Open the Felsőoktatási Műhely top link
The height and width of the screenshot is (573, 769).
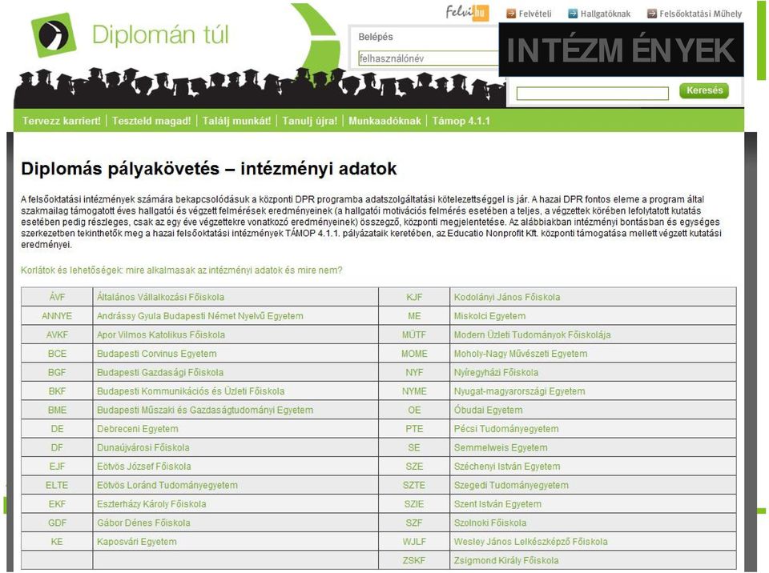point(700,14)
